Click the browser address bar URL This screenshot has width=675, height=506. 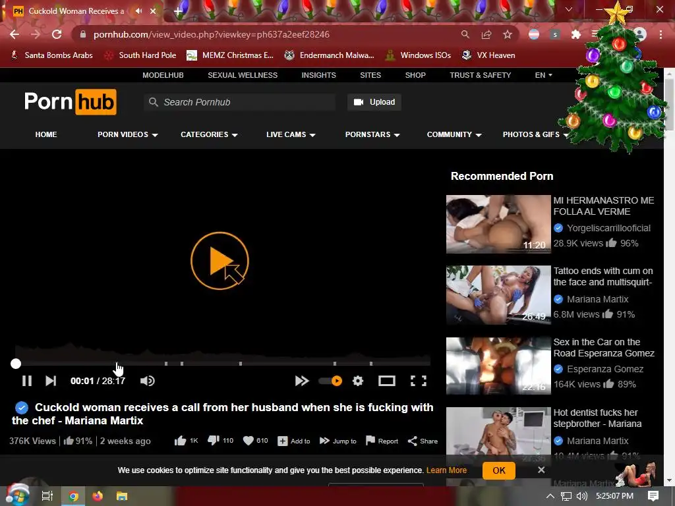(x=212, y=34)
